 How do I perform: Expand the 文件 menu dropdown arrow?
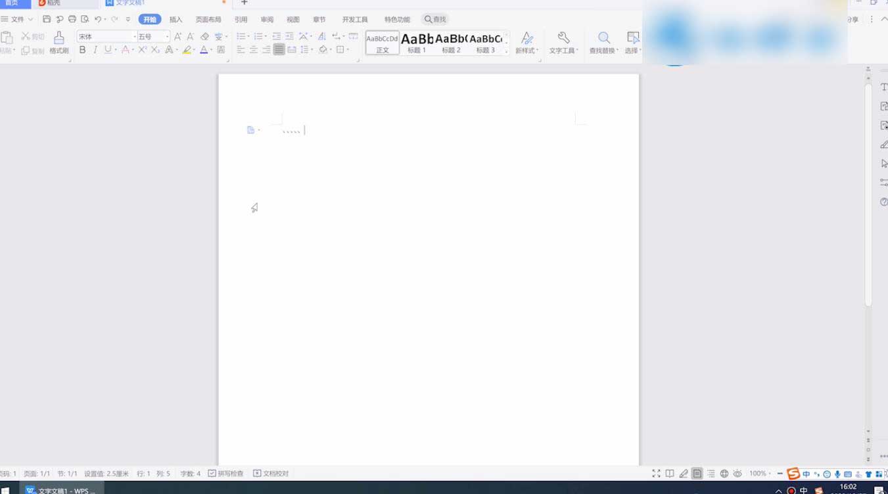30,20
